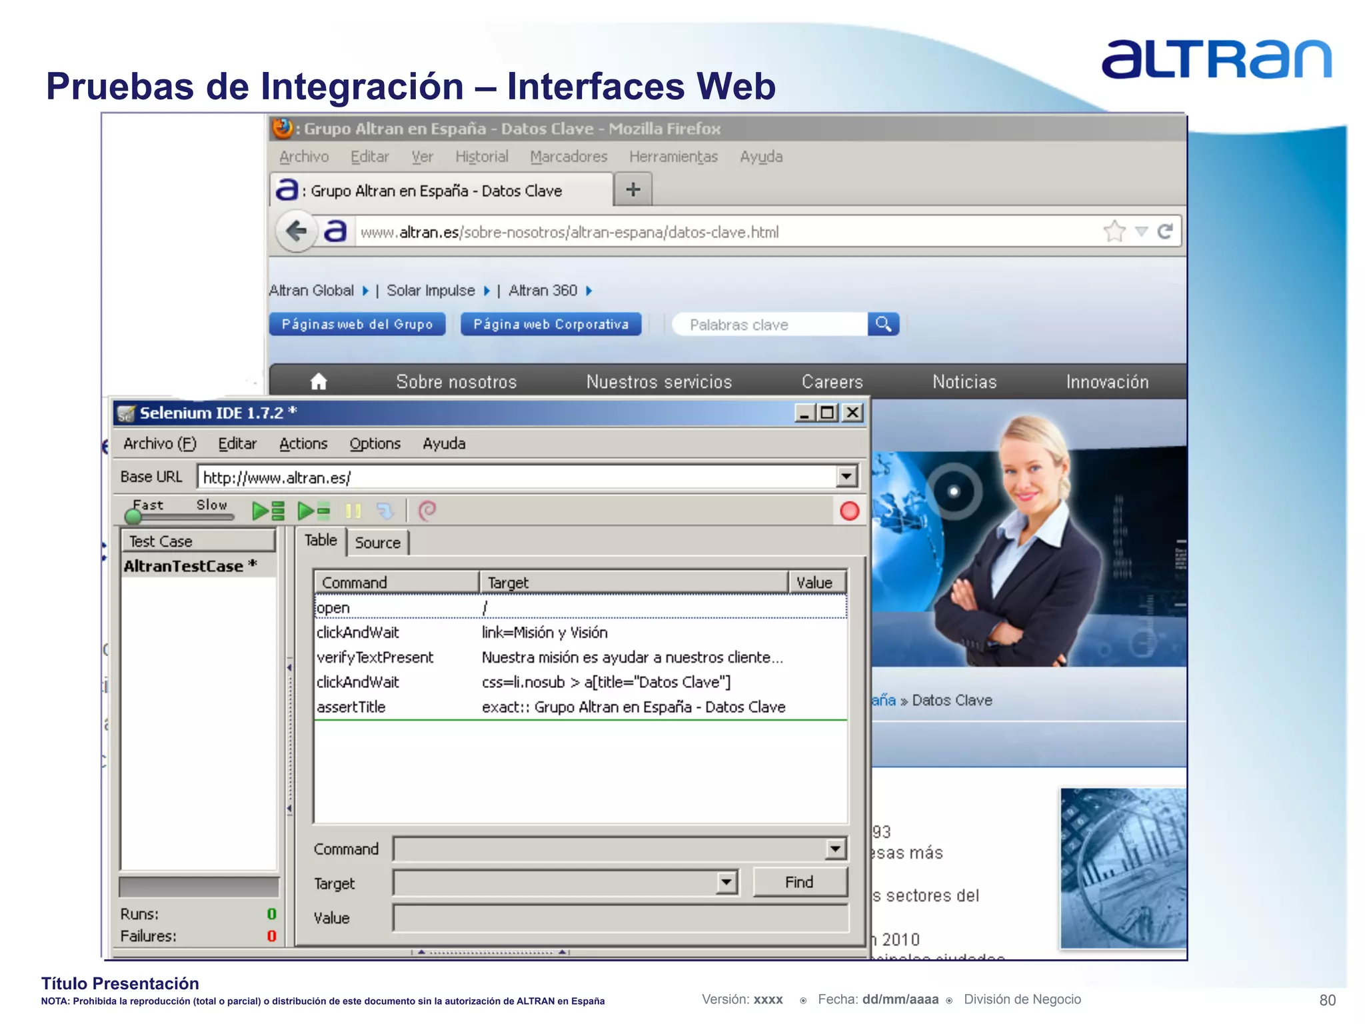Select AltranTestCase in test case list
Viewport: 1365px width, 1024px height.
pos(199,566)
